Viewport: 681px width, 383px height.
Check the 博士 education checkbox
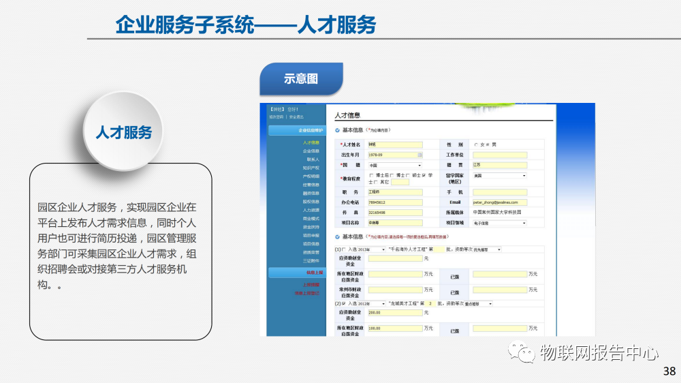[392, 175]
